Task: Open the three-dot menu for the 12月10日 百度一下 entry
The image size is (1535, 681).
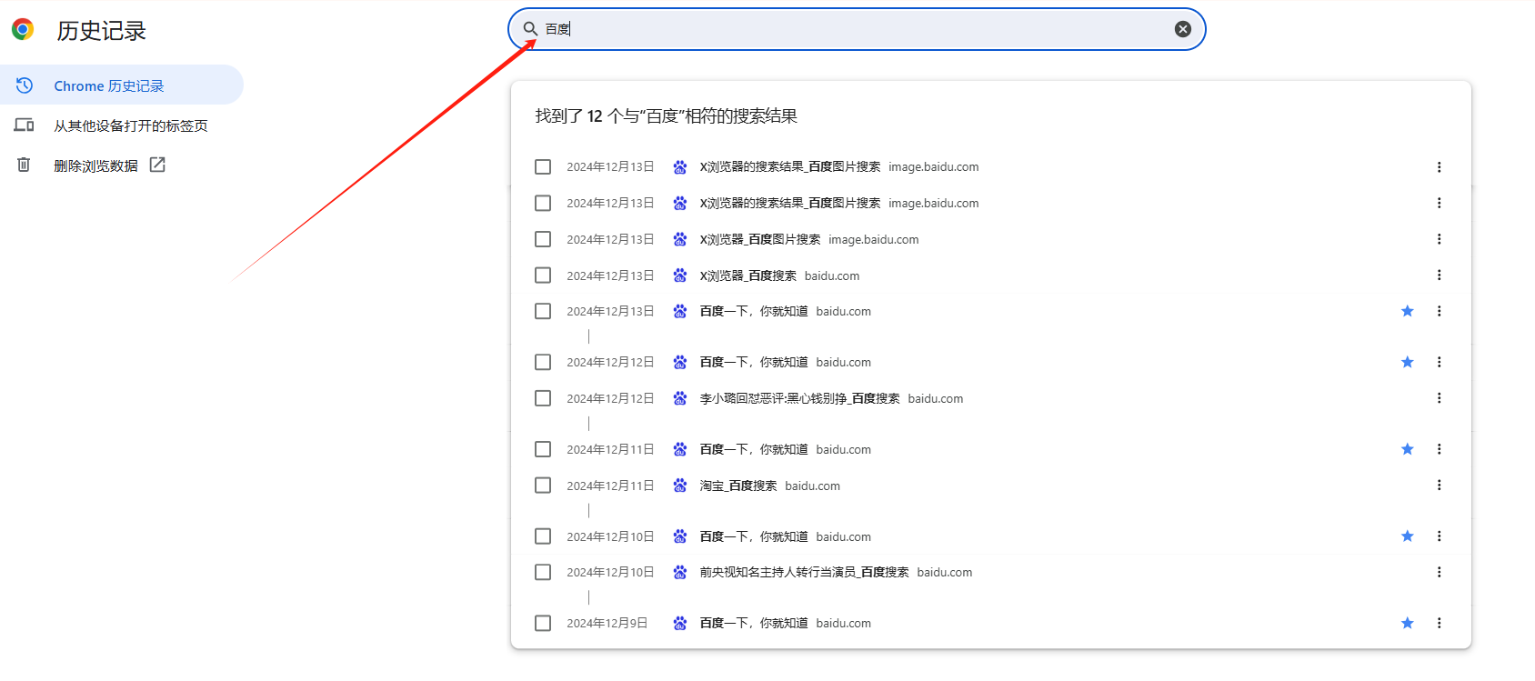Action: coord(1439,536)
